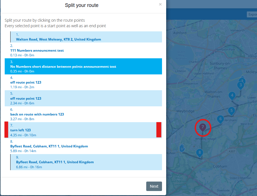Image resolution: width=257 pixels, height=196 pixels.
Task: Click map marker number 3
Action: (241, 85)
